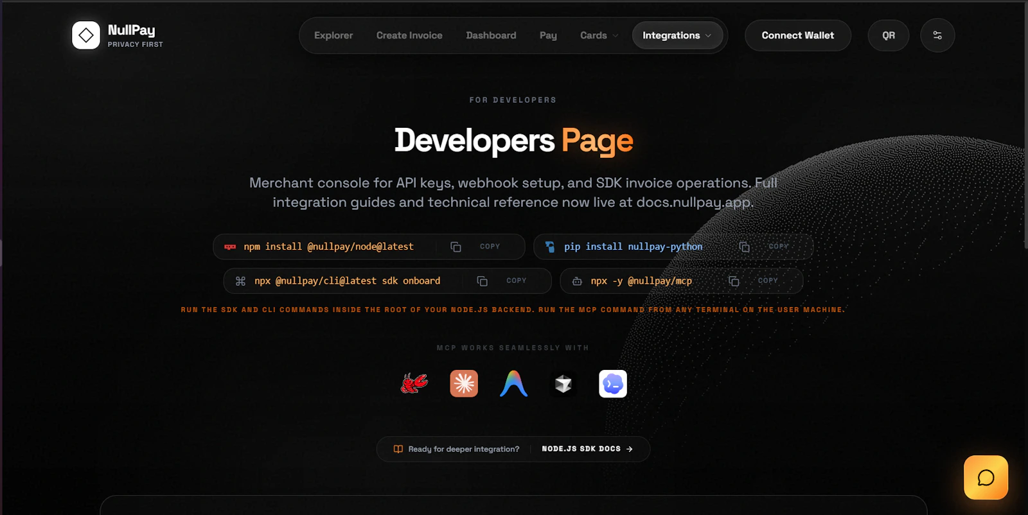Image resolution: width=1028 pixels, height=515 pixels.
Task: Open the QR button
Action: pyautogui.click(x=889, y=35)
